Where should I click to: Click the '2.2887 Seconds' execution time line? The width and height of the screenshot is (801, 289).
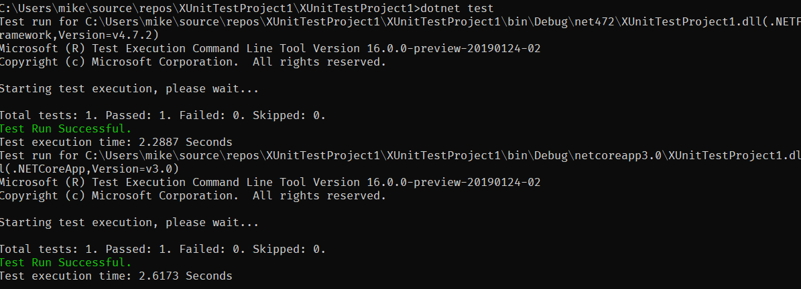point(116,142)
